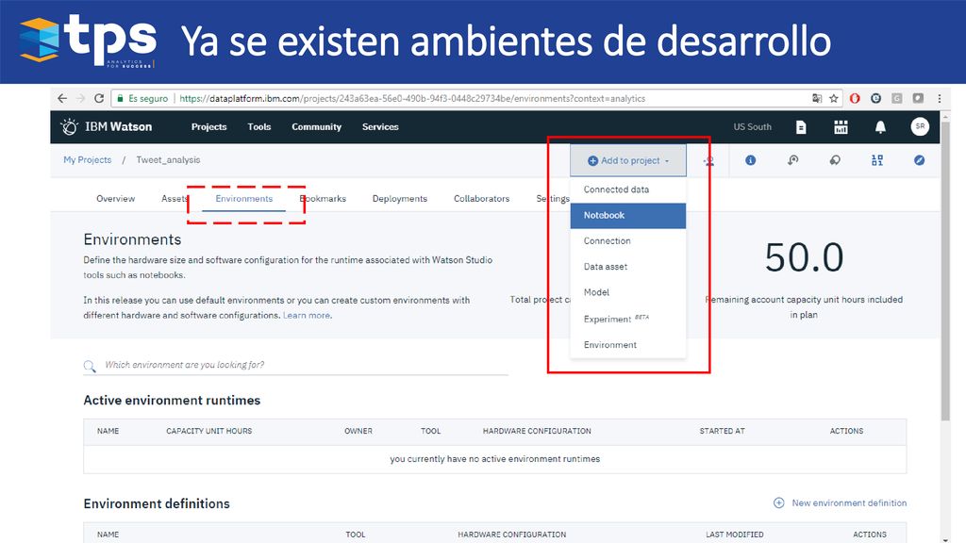Click the LAST MODIFIED column header
The height and width of the screenshot is (543, 966).
pos(734,535)
